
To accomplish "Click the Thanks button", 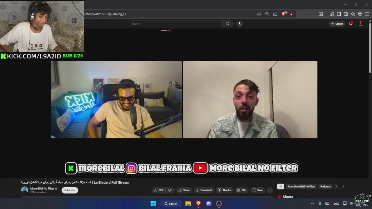I will click(x=224, y=190).
